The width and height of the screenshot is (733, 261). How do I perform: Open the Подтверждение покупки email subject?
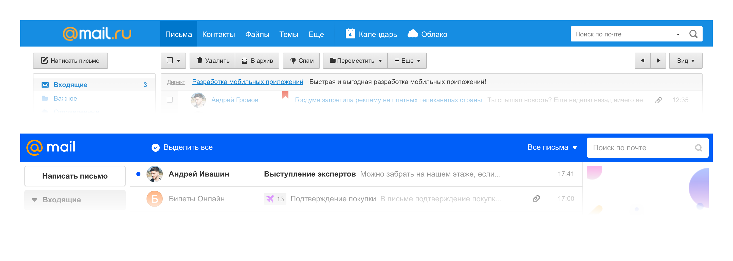[x=333, y=199]
